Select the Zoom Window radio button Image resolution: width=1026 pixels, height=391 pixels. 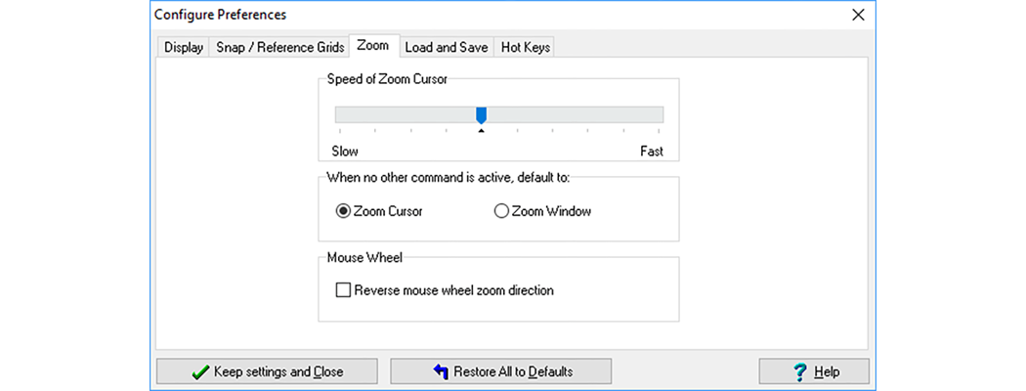pos(501,211)
